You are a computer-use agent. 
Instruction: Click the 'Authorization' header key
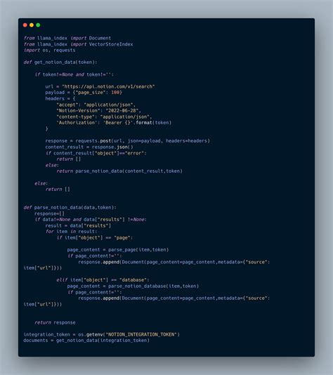pos(76,123)
